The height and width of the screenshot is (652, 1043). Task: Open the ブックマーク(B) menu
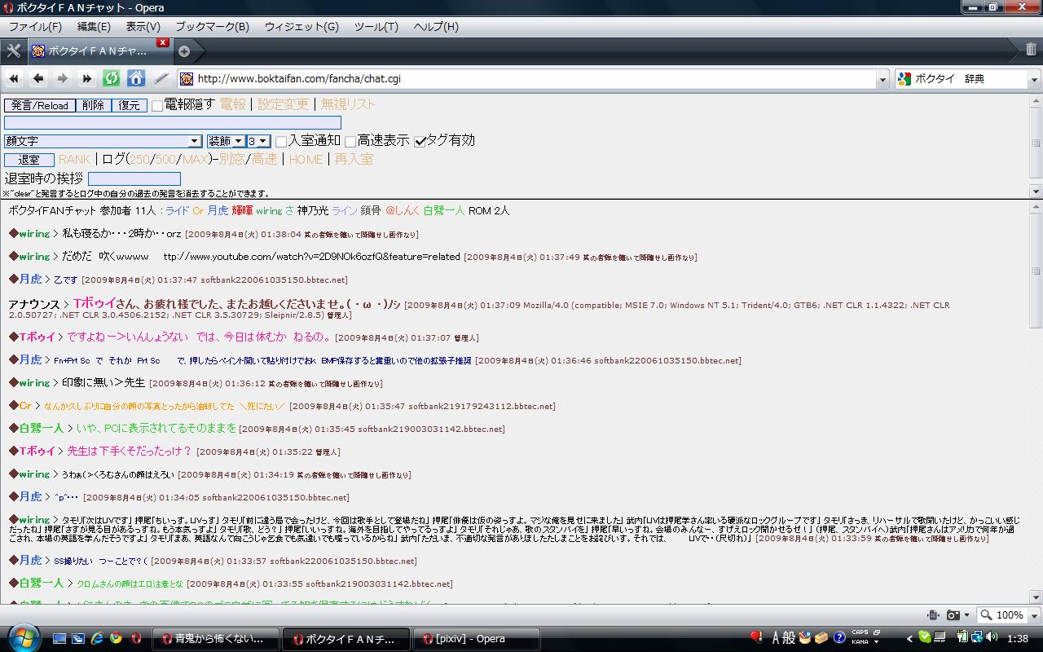pos(213,27)
